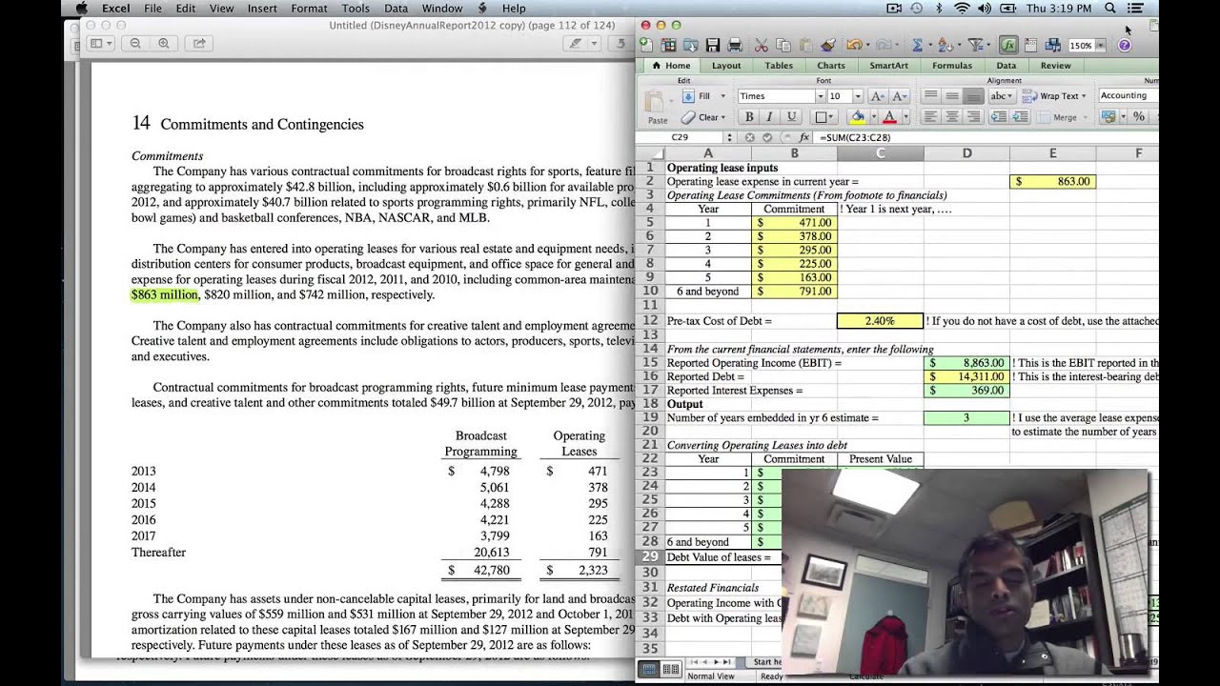Click the Normal View button at bottom

650,670
